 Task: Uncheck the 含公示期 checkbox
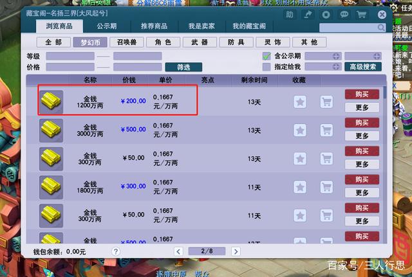coord(267,56)
